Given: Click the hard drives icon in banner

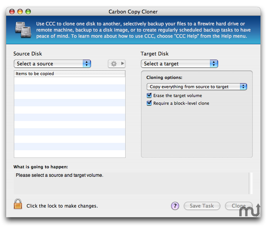Looking at the screenshot, I should point(23,30).
